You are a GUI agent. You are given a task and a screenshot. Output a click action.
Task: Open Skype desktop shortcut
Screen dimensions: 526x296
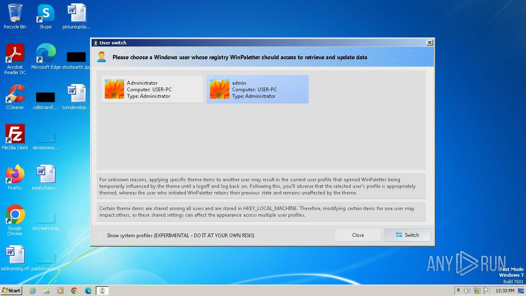[46, 16]
